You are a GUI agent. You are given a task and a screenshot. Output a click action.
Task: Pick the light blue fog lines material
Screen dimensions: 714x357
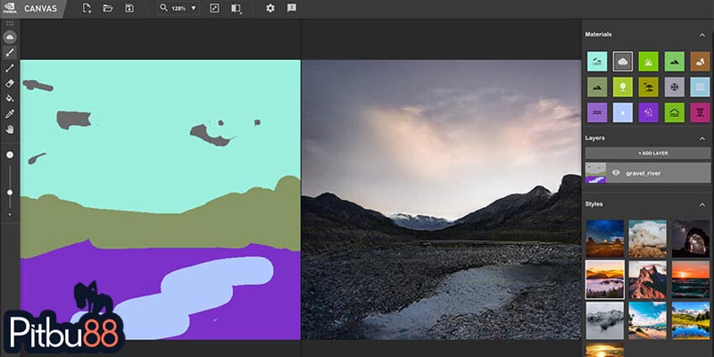click(700, 87)
